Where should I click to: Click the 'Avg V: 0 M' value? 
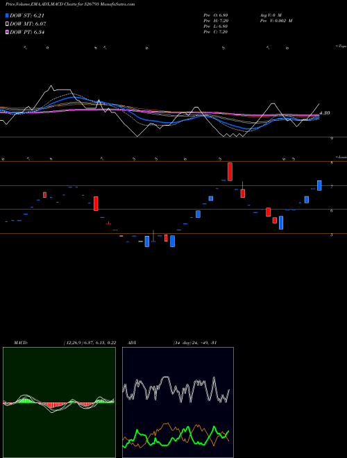click(x=271, y=15)
